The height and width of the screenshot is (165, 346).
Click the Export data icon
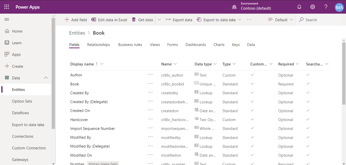[168, 19]
